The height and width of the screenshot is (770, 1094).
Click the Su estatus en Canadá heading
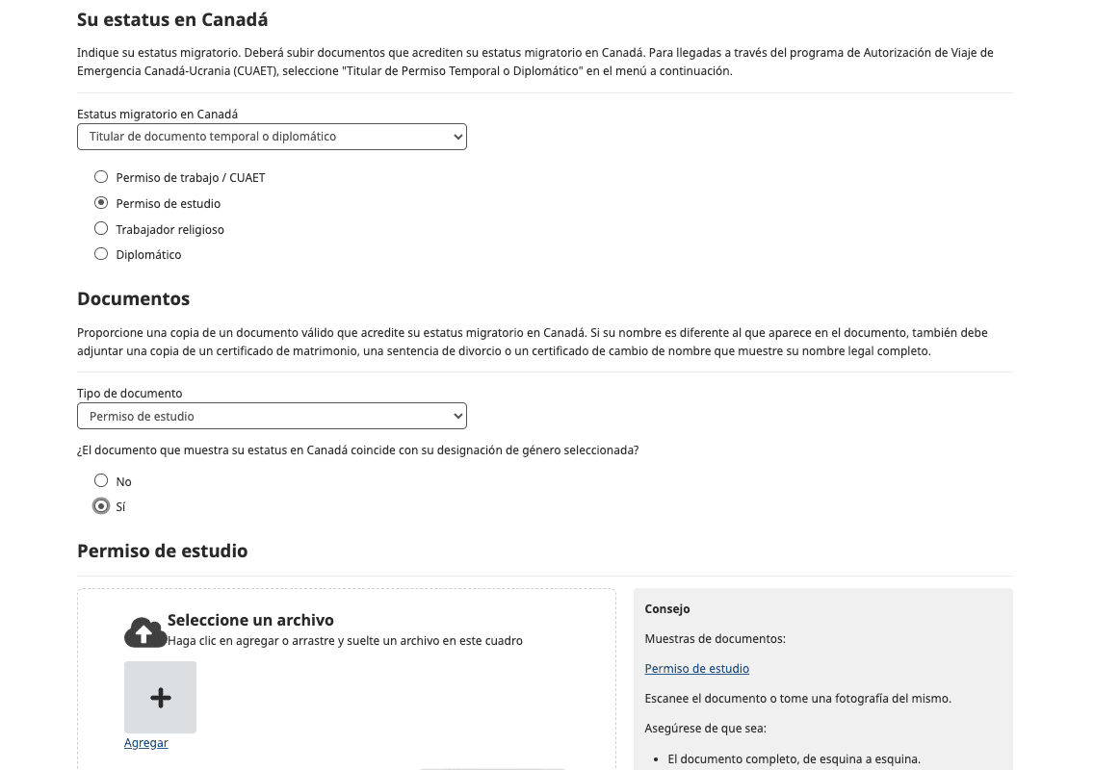point(172,19)
